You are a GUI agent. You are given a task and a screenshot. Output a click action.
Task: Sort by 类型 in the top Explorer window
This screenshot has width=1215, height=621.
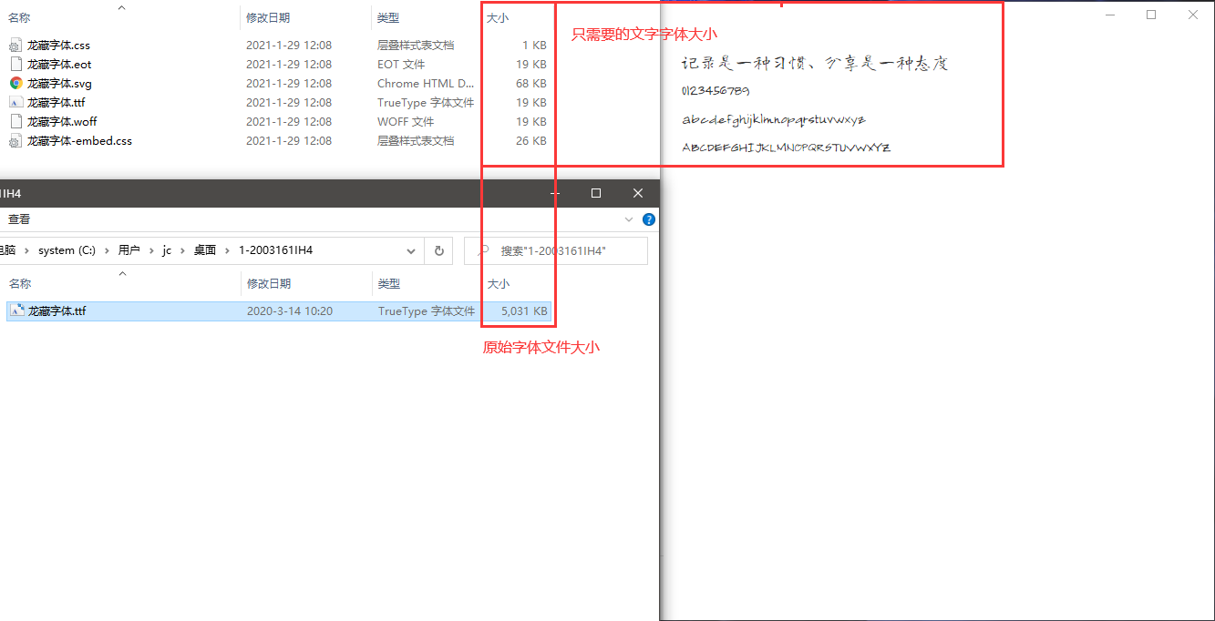(388, 17)
